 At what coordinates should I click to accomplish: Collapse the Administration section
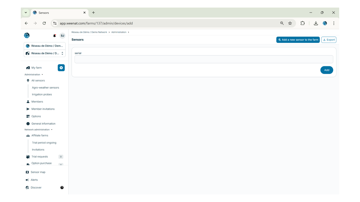34,75
